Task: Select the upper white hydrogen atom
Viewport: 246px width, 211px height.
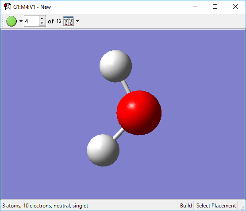Action: pos(115,66)
